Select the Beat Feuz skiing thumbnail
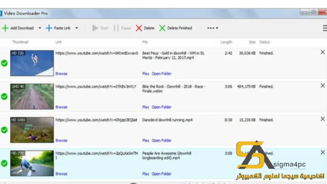327x184 pixels. point(32,63)
